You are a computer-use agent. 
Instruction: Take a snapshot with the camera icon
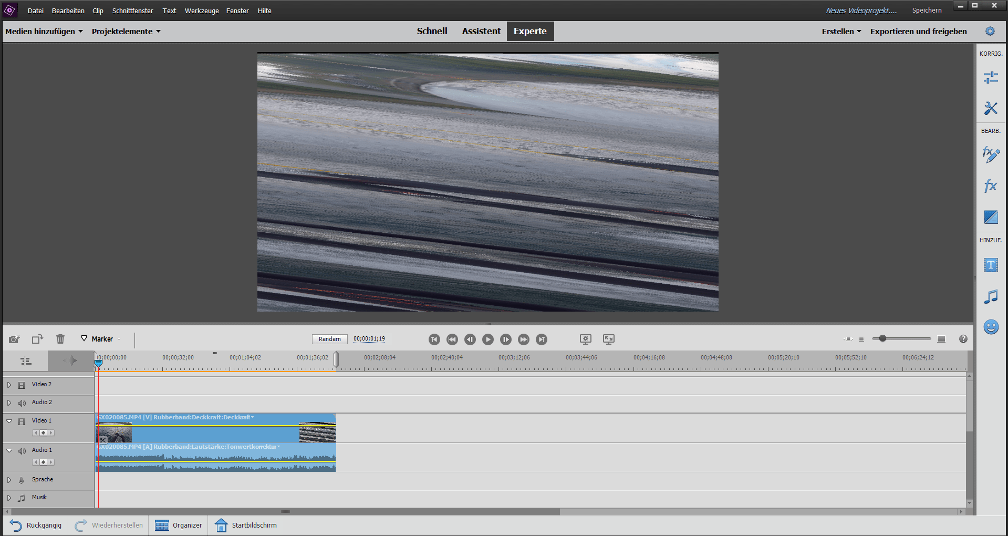pyautogui.click(x=14, y=339)
